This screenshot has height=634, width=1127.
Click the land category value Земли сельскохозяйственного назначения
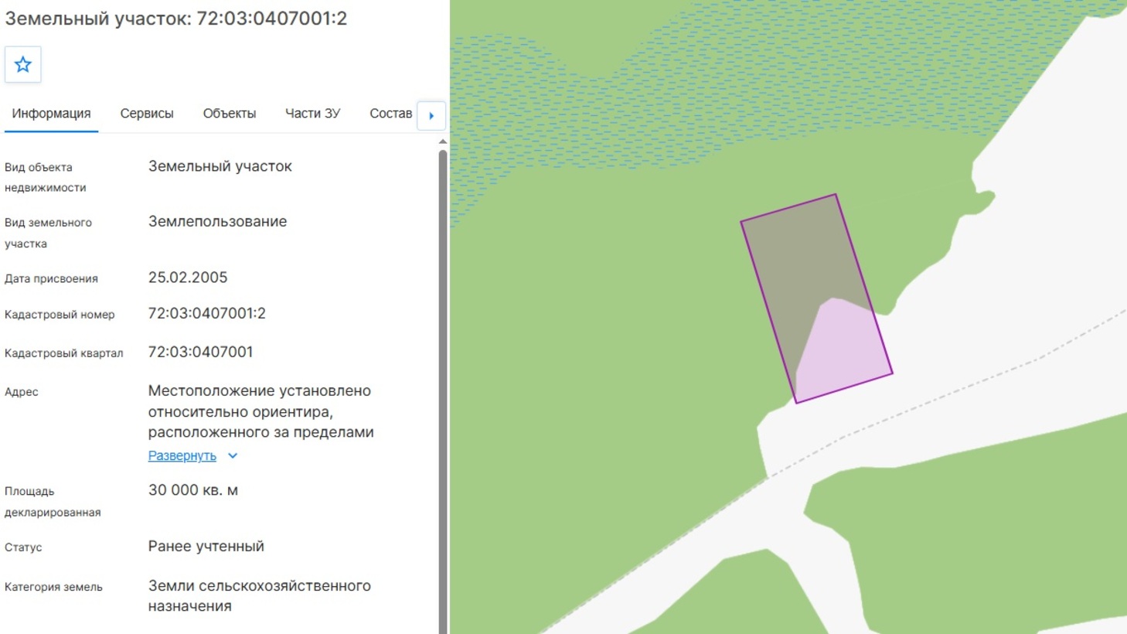point(260,596)
